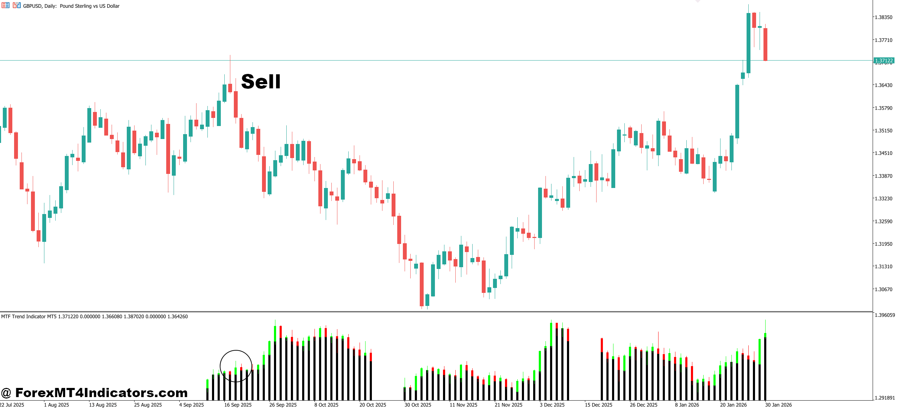Click the ForexMT4Indicators.com watermark

tap(94, 393)
